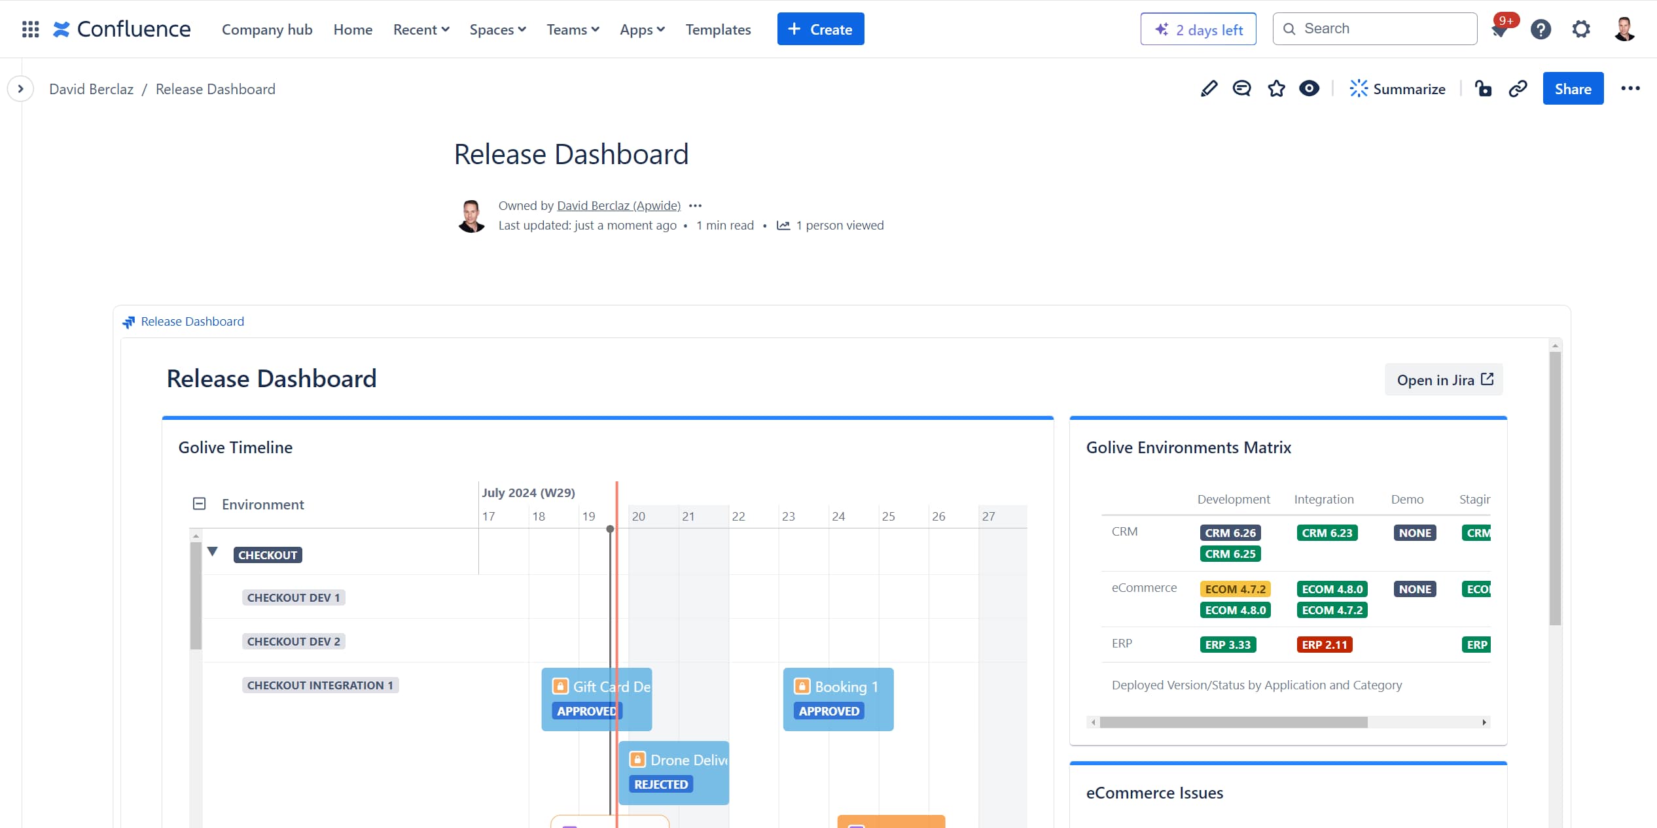Open inline comments with speech bubble icon
This screenshot has height=828, width=1657.
coord(1241,88)
